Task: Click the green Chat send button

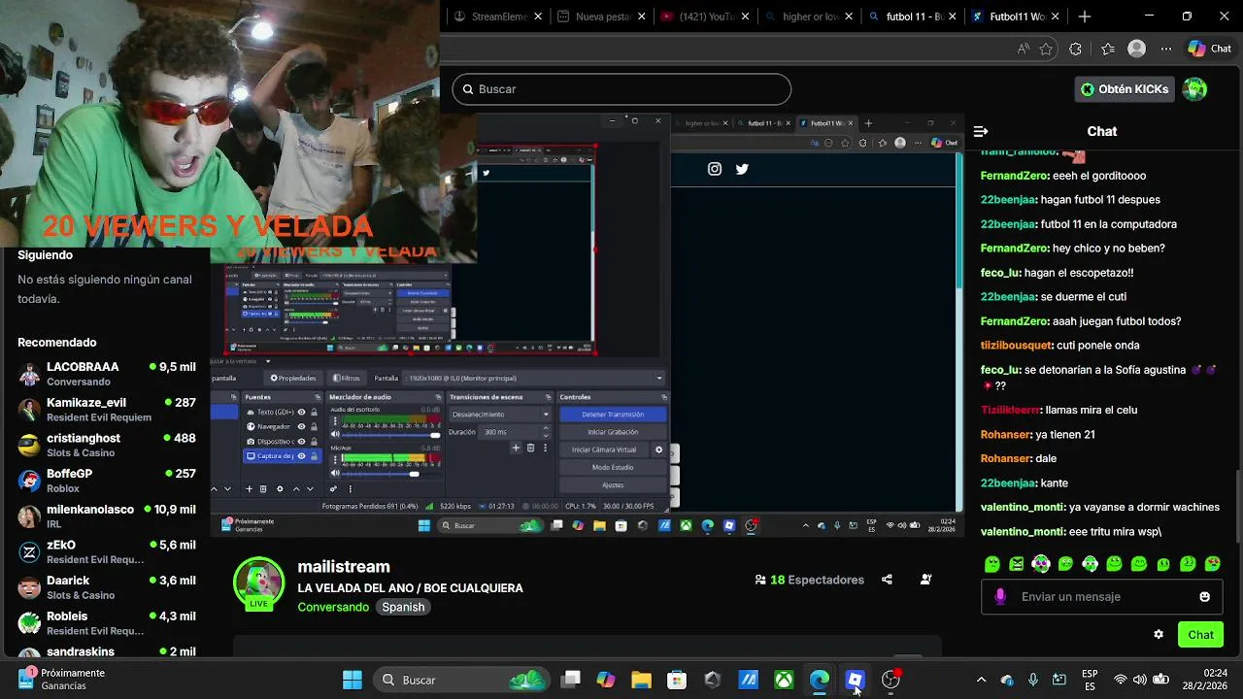Action: 1200,635
